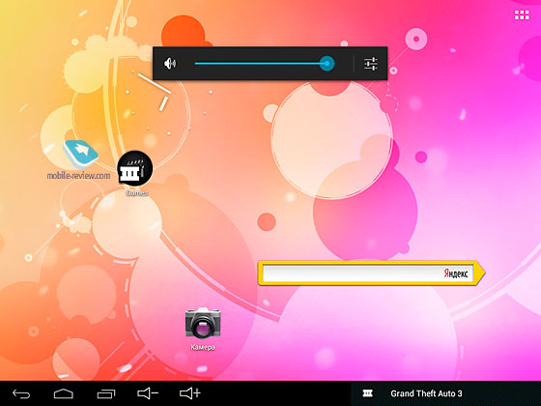Show recent apps overview

point(106,393)
